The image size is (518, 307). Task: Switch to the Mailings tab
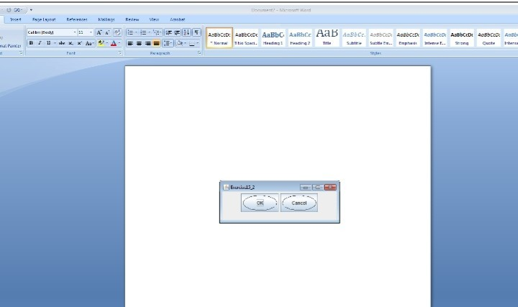coord(106,19)
